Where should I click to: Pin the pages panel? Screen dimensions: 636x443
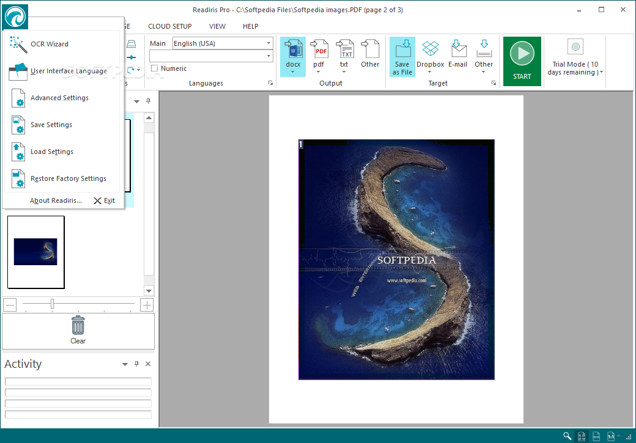[x=148, y=101]
